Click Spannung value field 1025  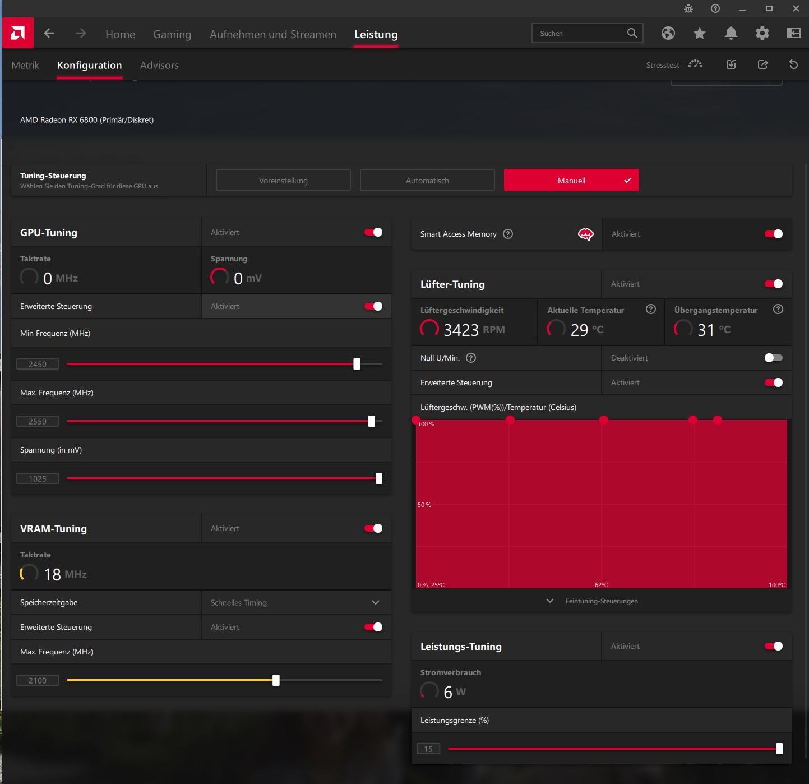(38, 478)
